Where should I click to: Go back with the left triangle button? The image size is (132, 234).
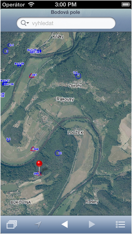coord(65,224)
